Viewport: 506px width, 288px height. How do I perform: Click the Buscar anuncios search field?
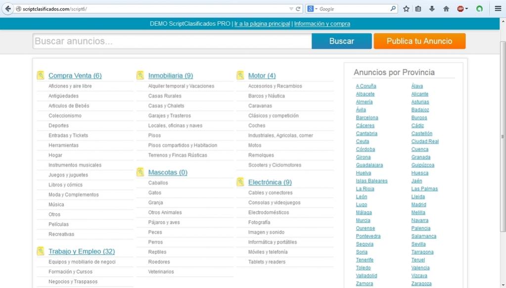(x=172, y=41)
